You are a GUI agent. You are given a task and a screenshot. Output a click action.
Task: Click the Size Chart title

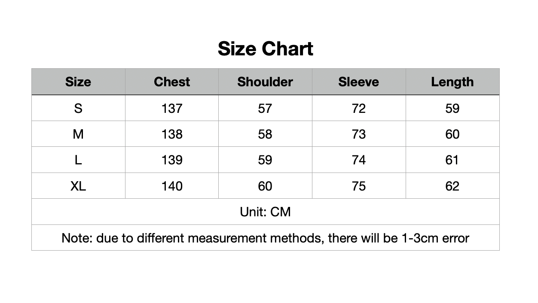click(265, 48)
